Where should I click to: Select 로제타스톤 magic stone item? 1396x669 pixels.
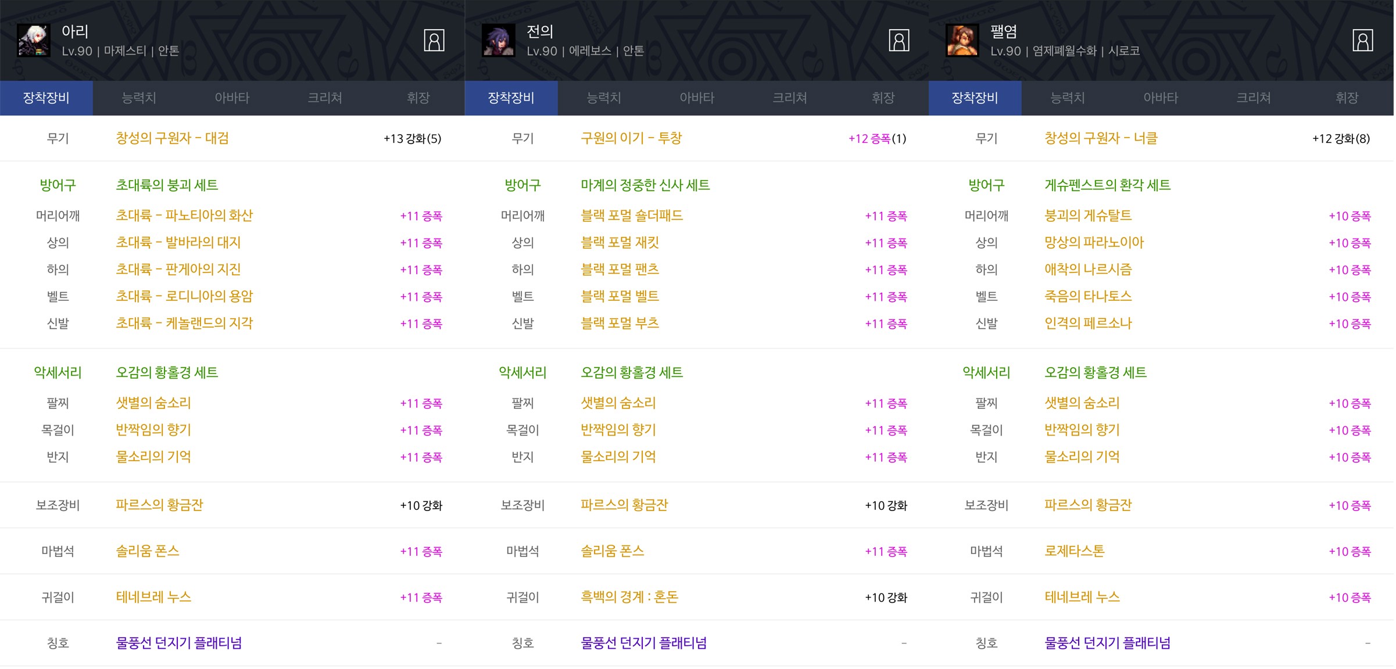pyautogui.click(x=1074, y=551)
